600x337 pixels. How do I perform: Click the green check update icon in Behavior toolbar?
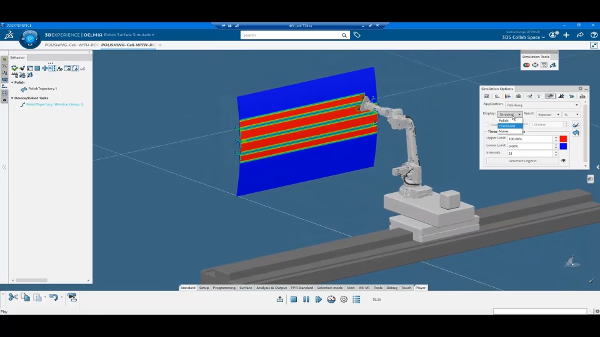coord(14,69)
